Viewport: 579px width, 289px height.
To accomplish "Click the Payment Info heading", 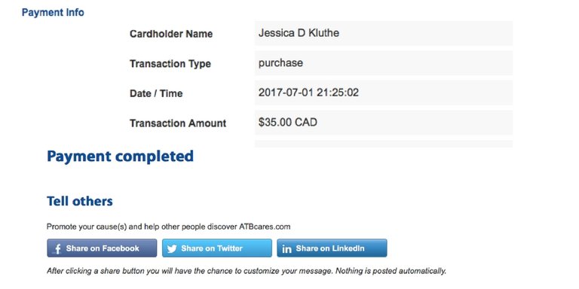I will pyautogui.click(x=53, y=13).
